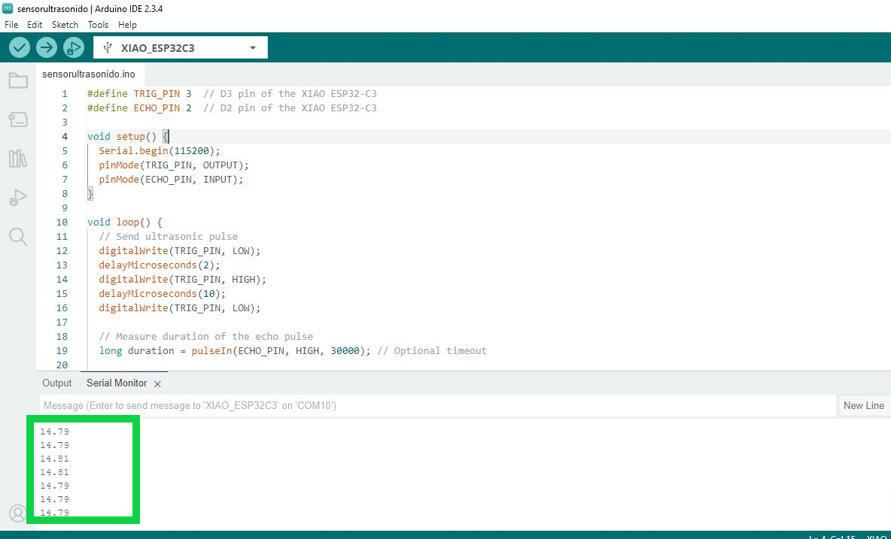Click 'pinMode(ECHO_PIN, INPUT);' line
The height and width of the screenshot is (539, 891).
point(171,179)
